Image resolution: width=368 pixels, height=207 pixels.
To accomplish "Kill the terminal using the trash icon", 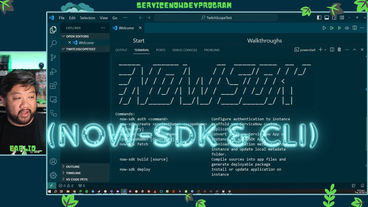I will click(339, 49).
